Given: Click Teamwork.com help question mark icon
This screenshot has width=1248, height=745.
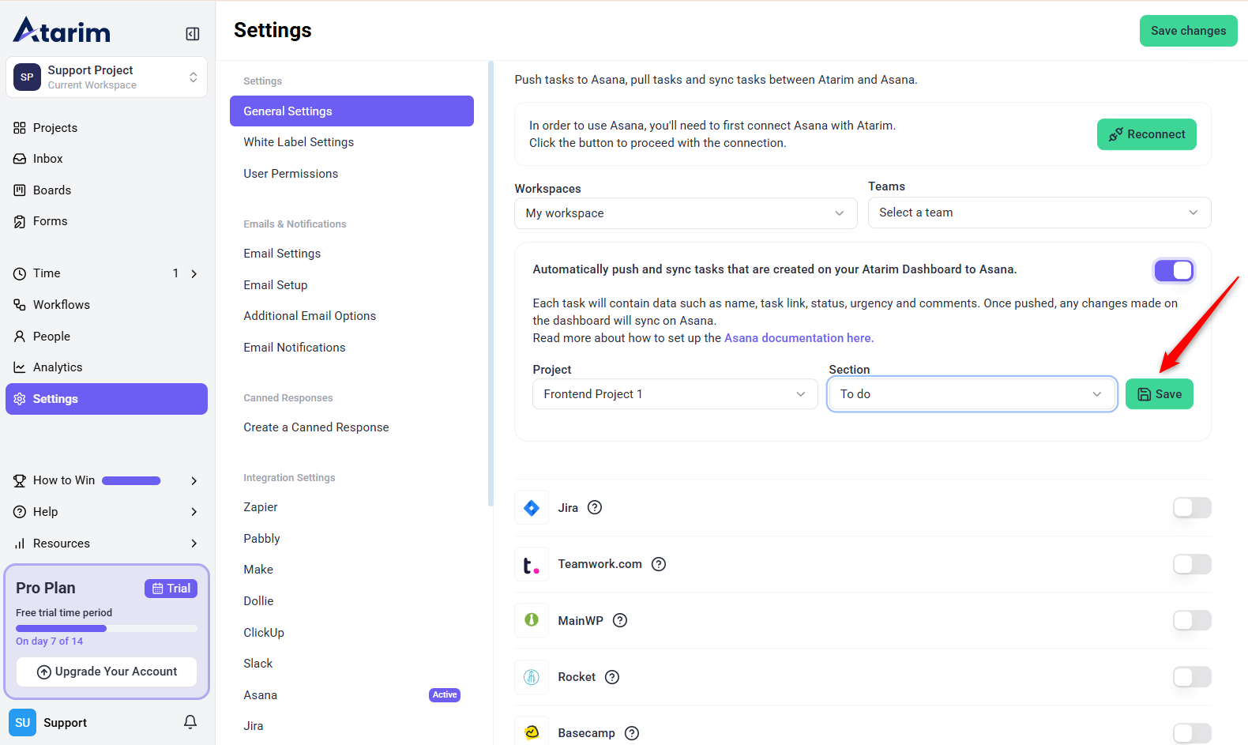Looking at the screenshot, I should pos(659,564).
